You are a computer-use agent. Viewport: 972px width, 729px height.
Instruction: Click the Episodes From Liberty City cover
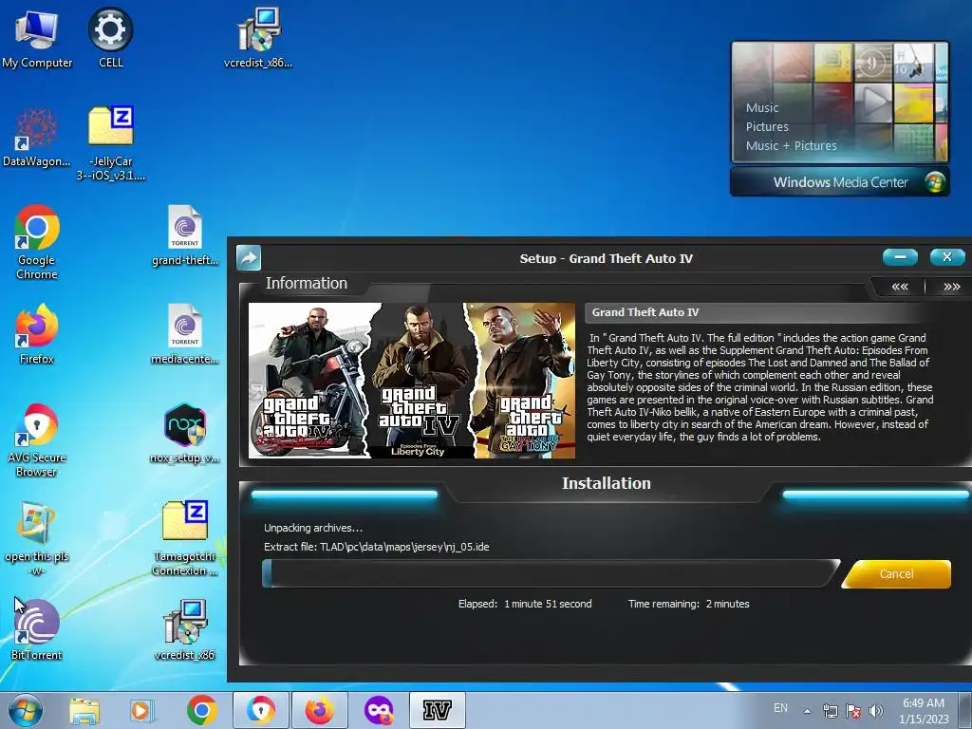click(x=420, y=381)
